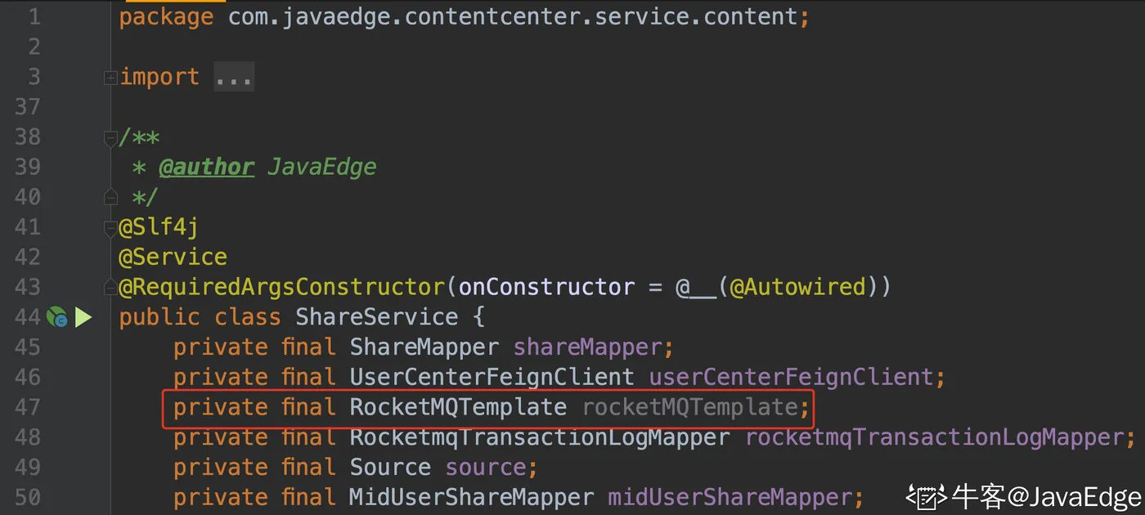Image resolution: width=1145 pixels, height=515 pixels.
Task: Click line number 1 in the gutter
Action: pyautogui.click(x=34, y=17)
